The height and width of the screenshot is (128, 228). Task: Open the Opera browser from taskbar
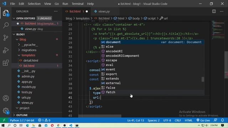click(x=52, y=126)
